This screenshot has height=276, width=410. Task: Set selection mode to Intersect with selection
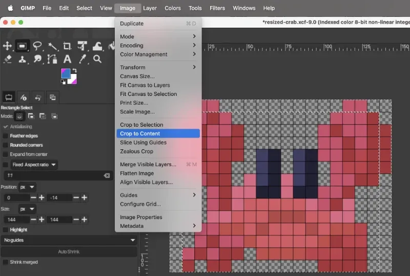pyautogui.click(x=54, y=116)
